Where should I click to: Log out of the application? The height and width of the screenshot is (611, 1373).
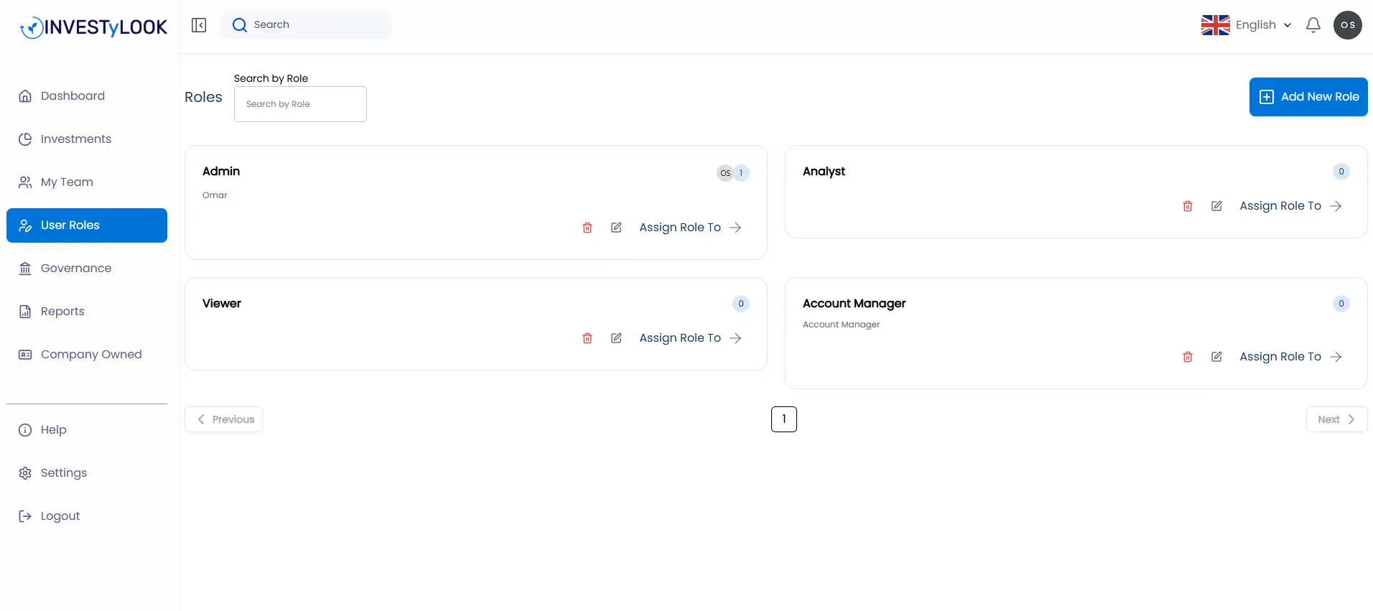(87, 516)
